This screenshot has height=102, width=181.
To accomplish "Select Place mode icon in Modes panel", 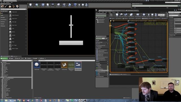I will tap(2, 6).
